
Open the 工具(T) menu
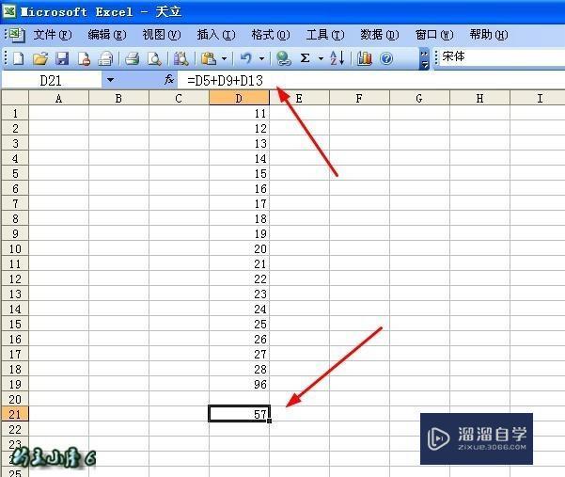point(325,35)
